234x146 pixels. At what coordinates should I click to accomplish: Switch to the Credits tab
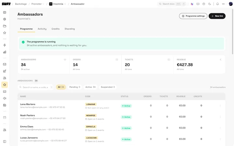pyautogui.click(x=56, y=29)
